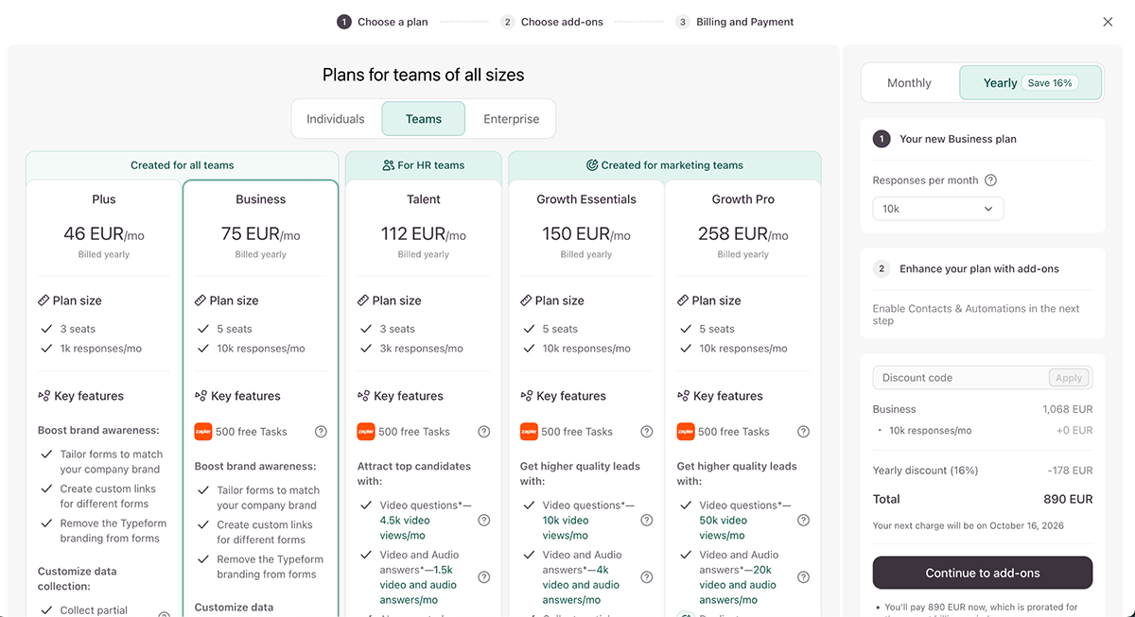
Task: Click the Discount code input field
Action: click(x=957, y=378)
